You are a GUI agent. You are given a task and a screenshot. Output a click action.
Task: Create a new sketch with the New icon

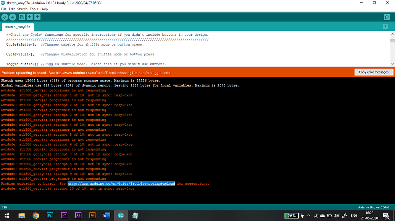(x=22, y=17)
